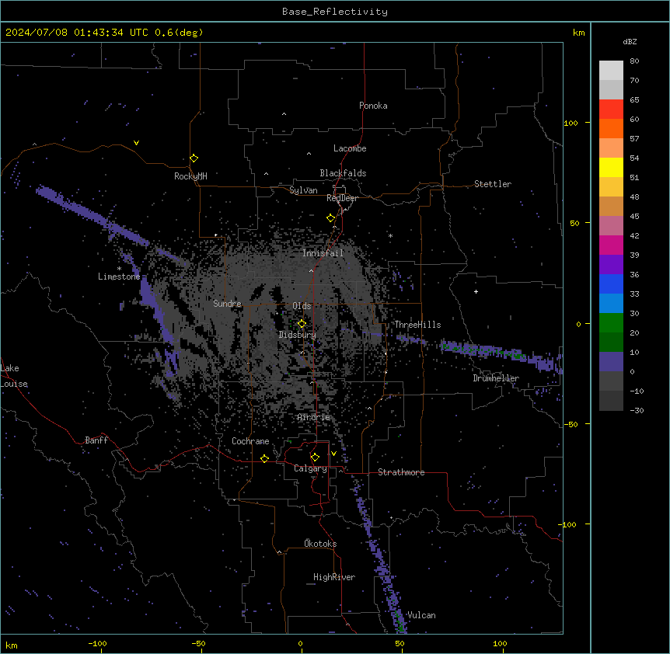Screen dimensions: 670x654
Task: Click the km unit label at top right
Action: pos(579,33)
